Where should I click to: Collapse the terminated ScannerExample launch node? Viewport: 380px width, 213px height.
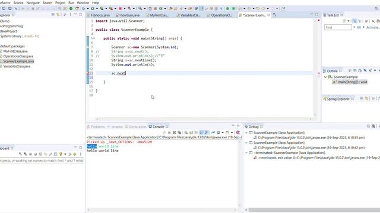pyautogui.click(x=246, y=153)
